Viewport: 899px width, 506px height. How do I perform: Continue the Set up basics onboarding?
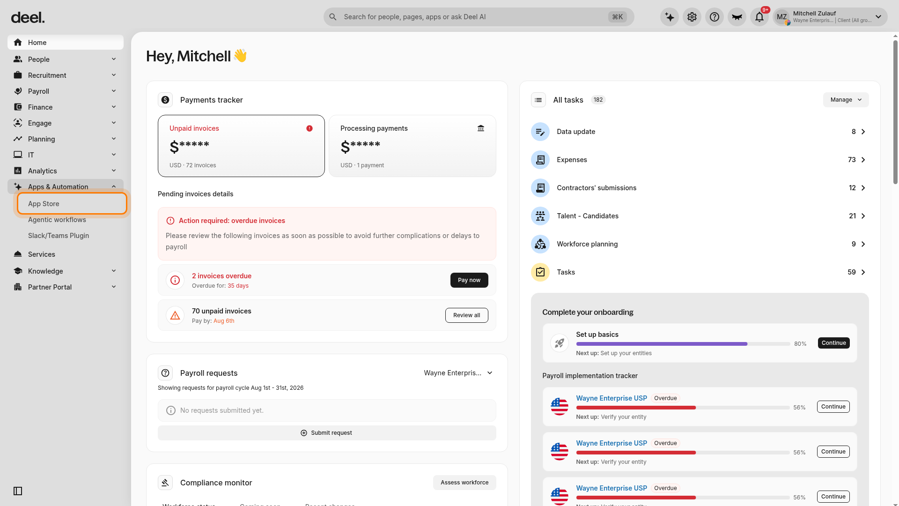coord(834,343)
